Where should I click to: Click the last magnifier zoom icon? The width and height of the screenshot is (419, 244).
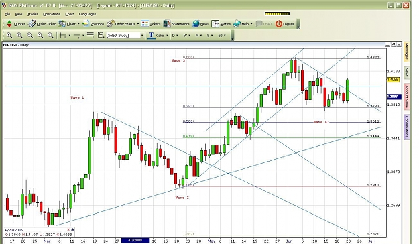pyautogui.click(x=50, y=35)
